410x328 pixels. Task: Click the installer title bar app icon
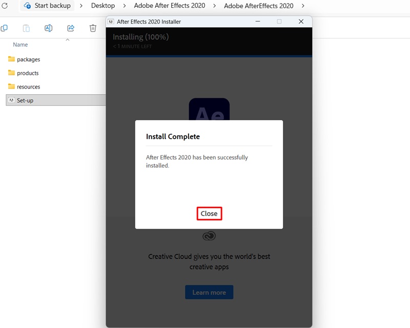pyautogui.click(x=111, y=21)
